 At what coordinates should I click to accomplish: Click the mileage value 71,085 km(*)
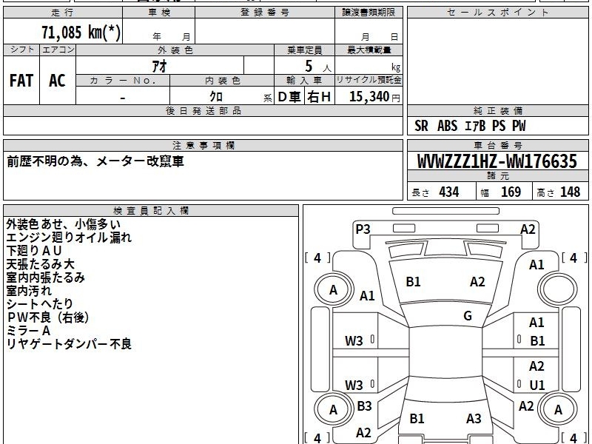click(81, 32)
